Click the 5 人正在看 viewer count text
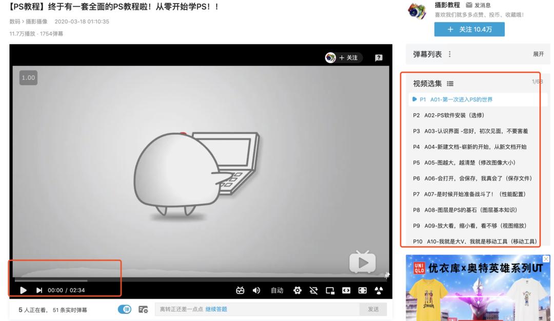This screenshot has width=554, height=321. (x=32, y=310)
